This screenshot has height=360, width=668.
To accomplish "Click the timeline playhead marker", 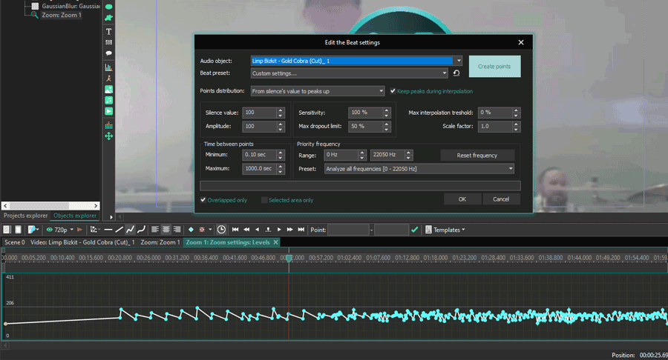I will tap(289, 258).
